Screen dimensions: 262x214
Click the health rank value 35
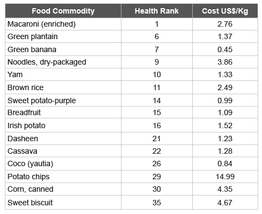click(x=157, y=203)
